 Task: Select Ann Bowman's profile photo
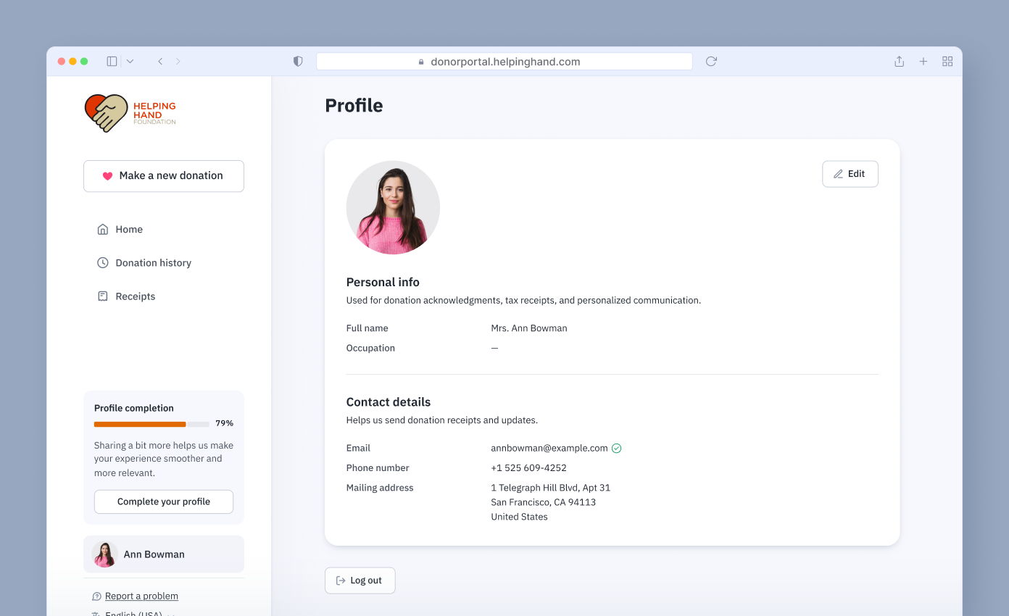(x=393, y=207)
